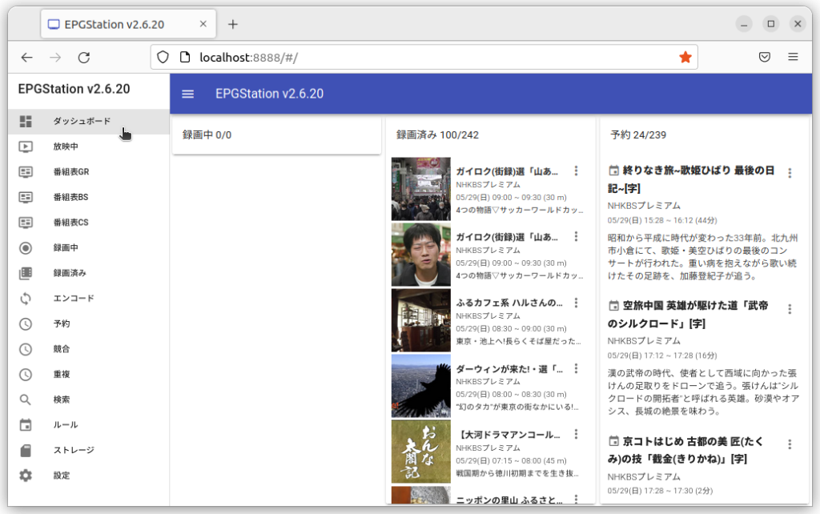Click the ストレージ SD card icon
This screenshot has width=820, height=514.
pos(26,450)
